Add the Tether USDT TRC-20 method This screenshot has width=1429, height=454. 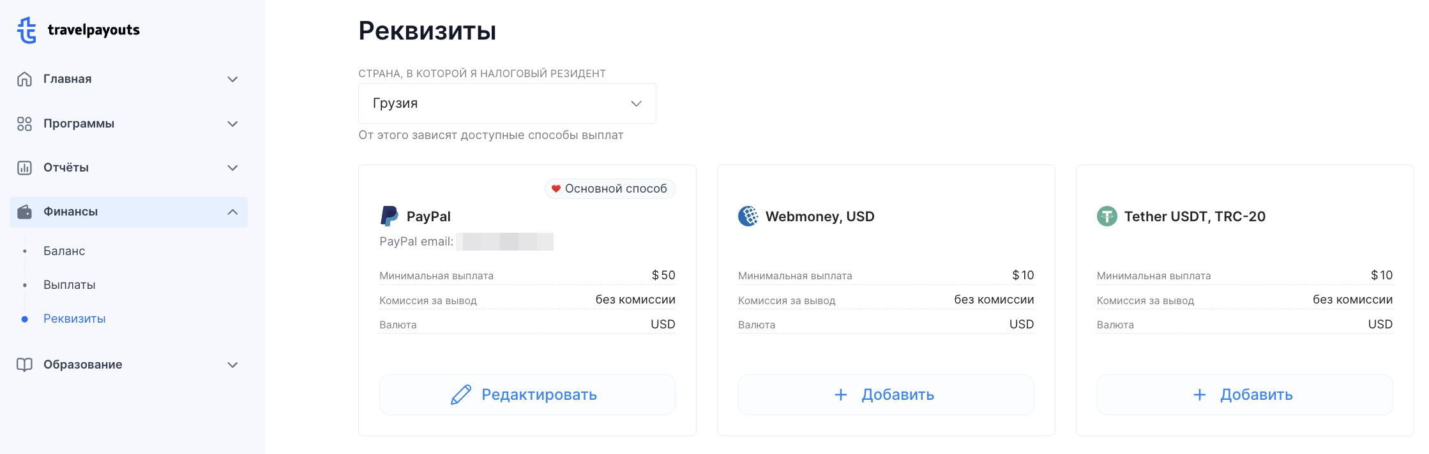click(x=1244, y=395)
